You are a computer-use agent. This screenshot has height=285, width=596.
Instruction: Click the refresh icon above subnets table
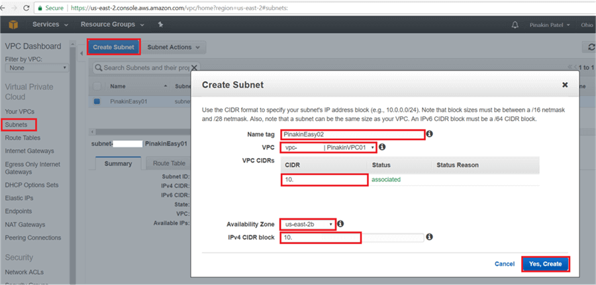(591, 47)
